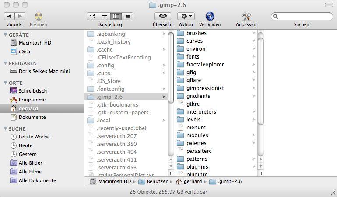Open Alle Bilder smart folder
The image size is (337, 197).
(x=26, y=163)
